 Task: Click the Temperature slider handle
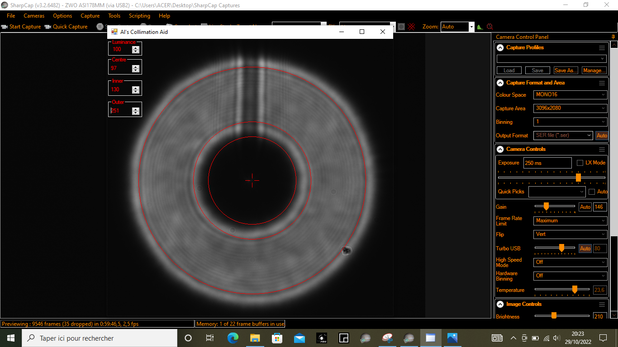575,289
